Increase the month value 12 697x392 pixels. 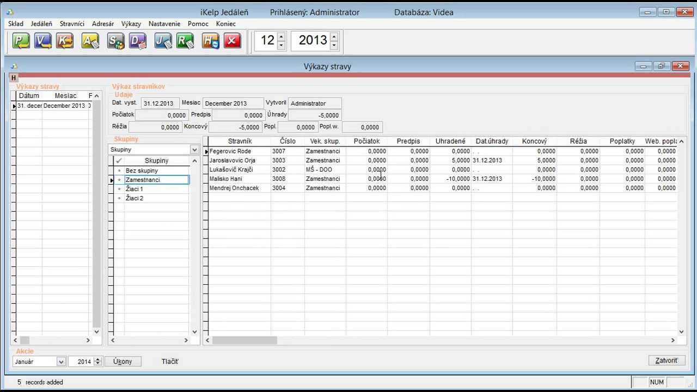[x=281, y=36]
